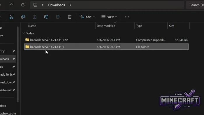
Task: Click the sidebar vertical scrollbar
Action: (18, 64)
